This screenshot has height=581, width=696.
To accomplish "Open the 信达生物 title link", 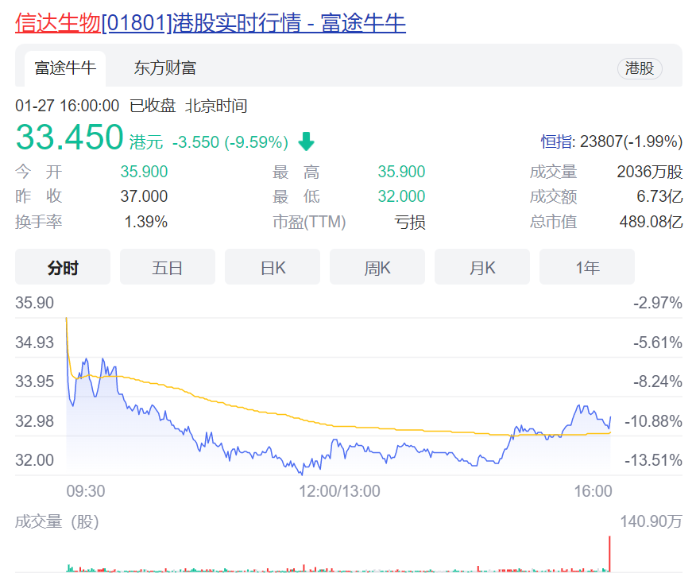I will [x=58, y=23].
